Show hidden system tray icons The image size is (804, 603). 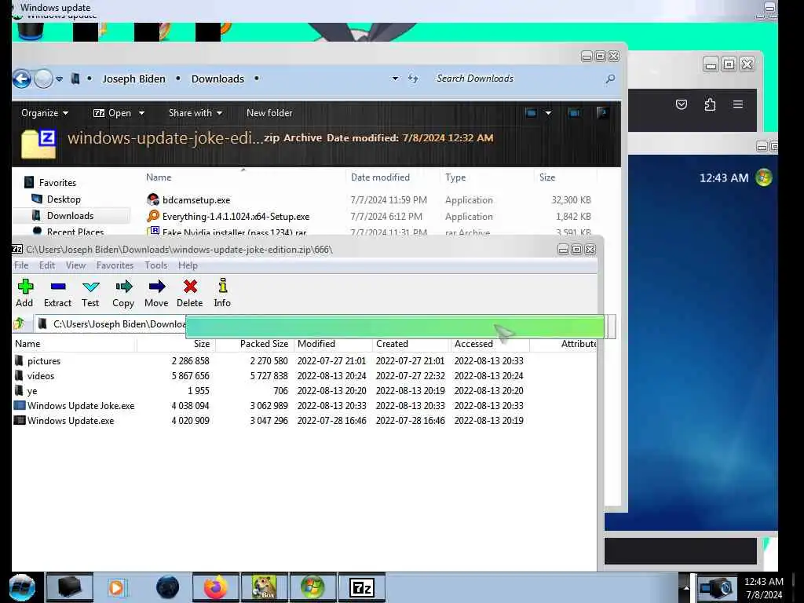coord(685,587)
